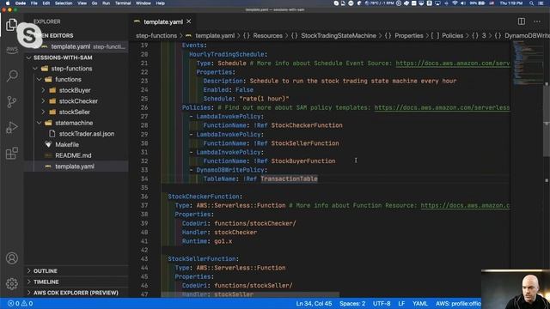
Task: Open the Source Control view
Action: click(x=11, y=101)
